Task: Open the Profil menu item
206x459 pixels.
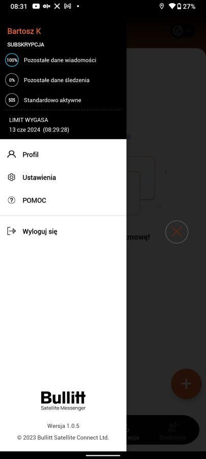Action: (x=63, y=155)
